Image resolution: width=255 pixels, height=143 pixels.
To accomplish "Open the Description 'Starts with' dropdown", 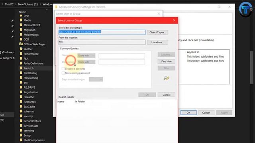I will click(x=86, y=62).
